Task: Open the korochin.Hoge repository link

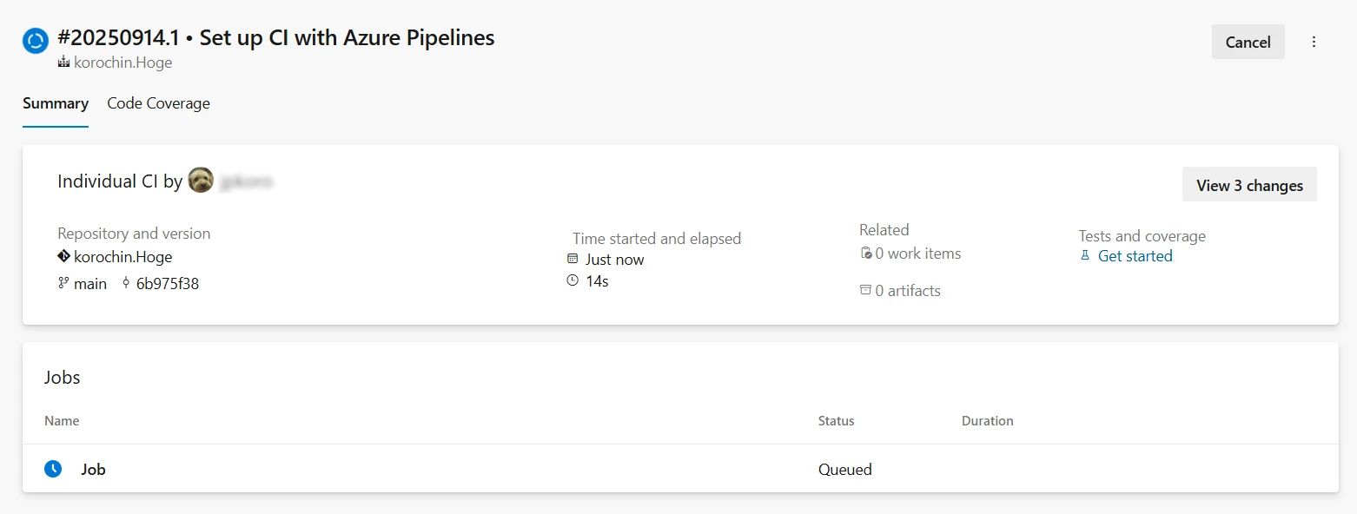Action: click(122, 257)
